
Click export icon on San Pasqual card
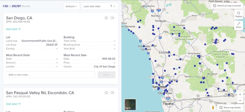[113, 93]
